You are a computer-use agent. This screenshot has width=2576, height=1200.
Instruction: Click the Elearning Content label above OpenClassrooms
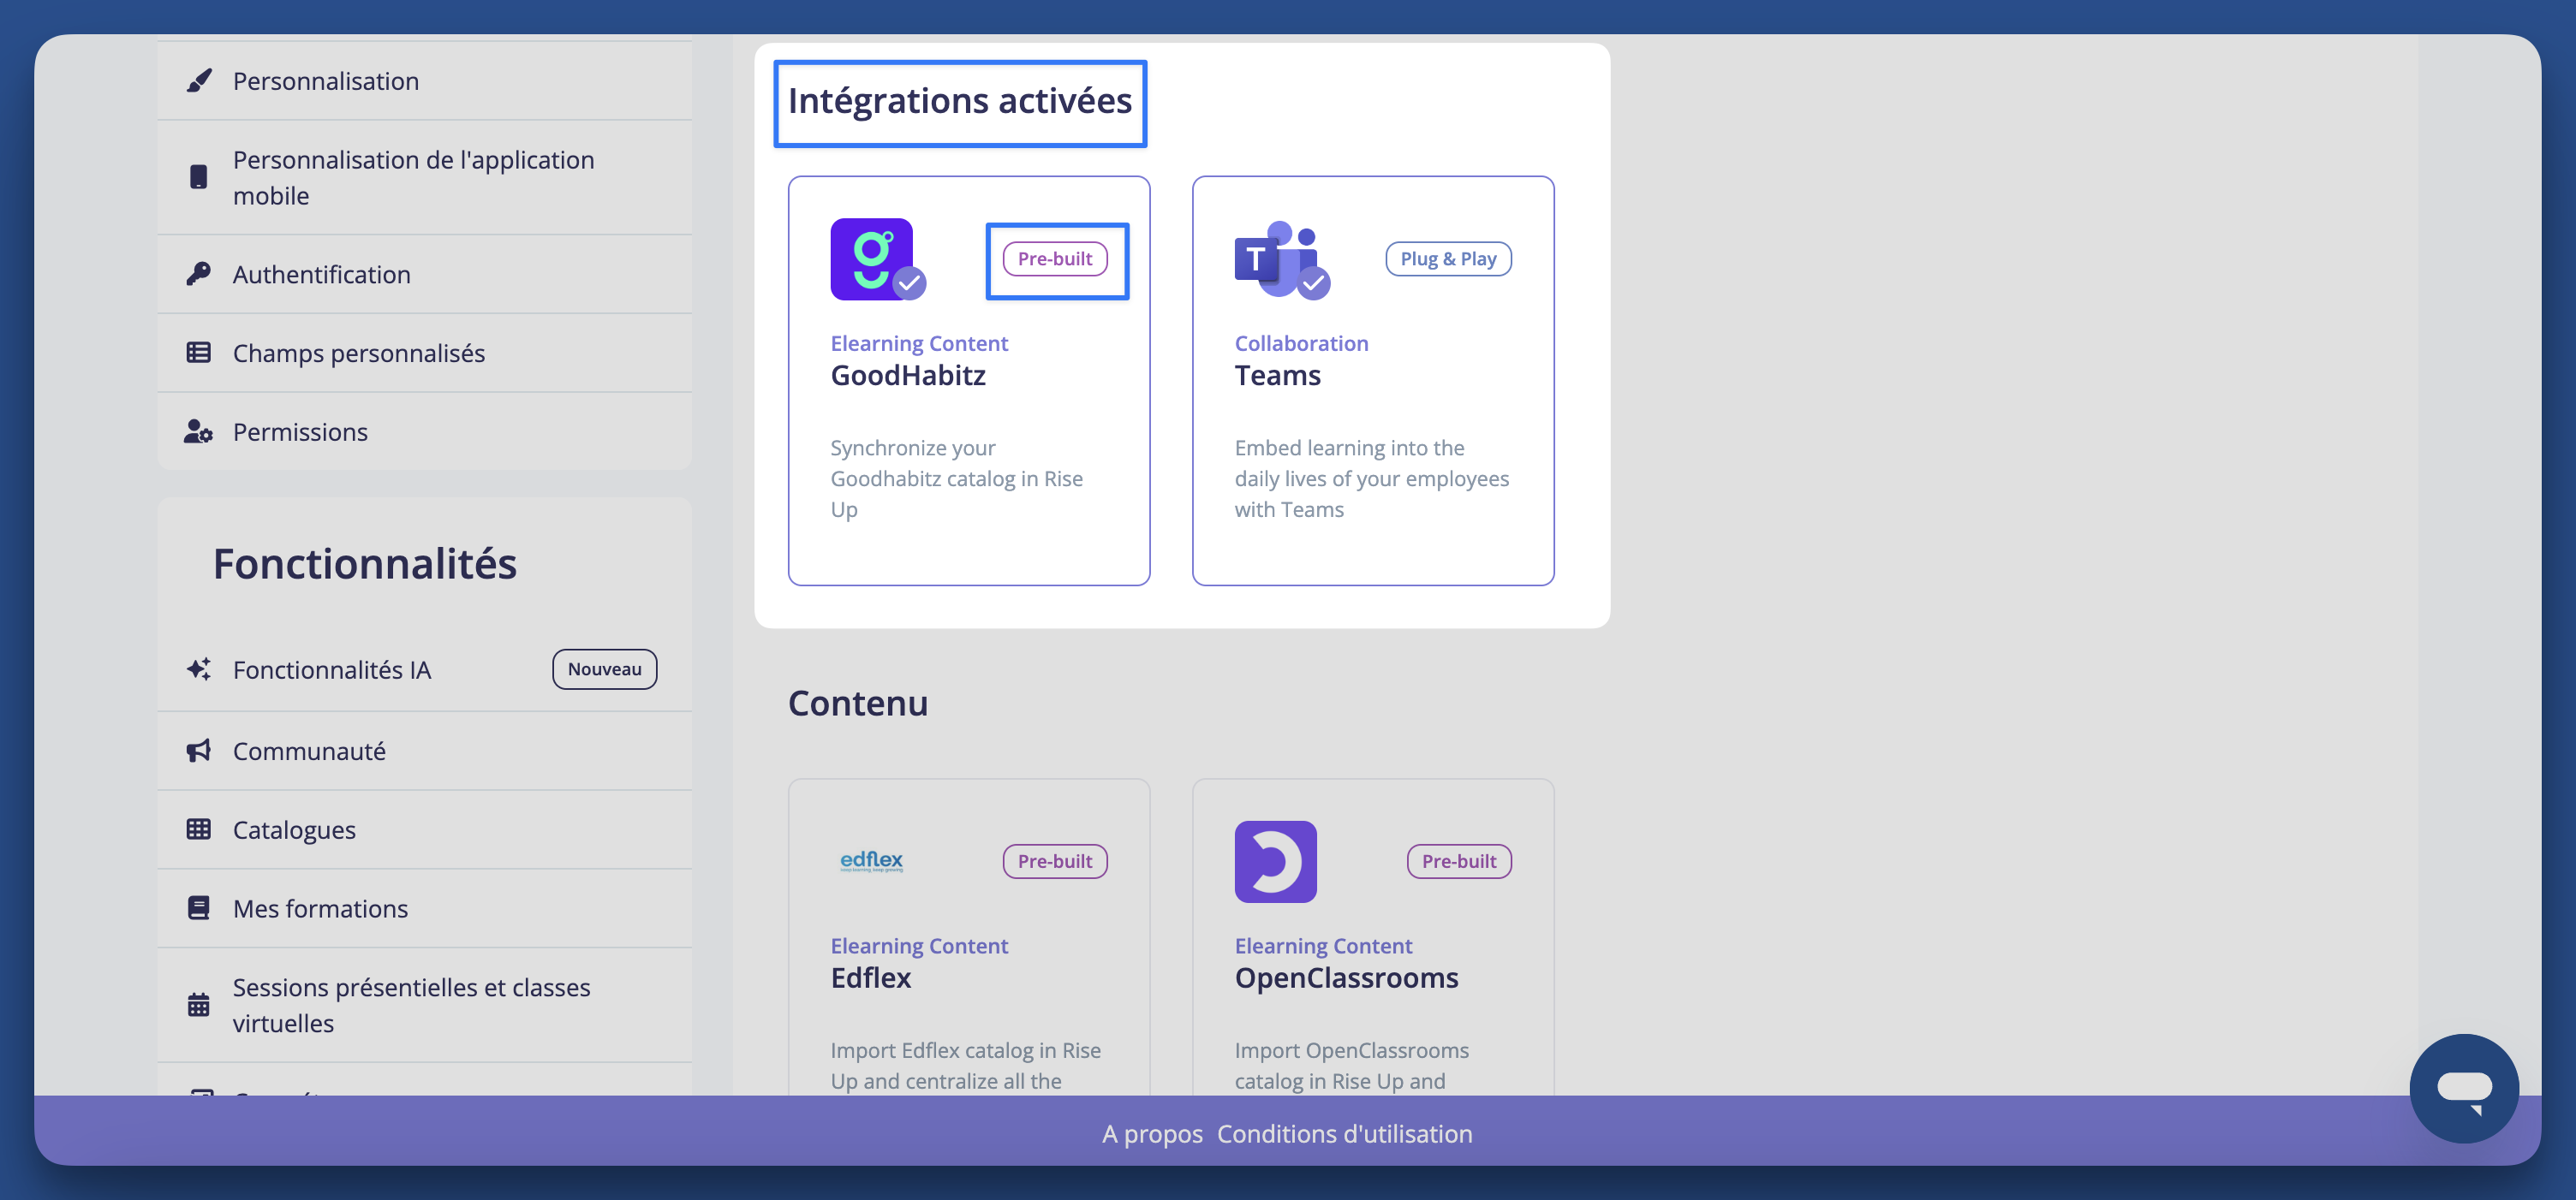(1323, 945)
